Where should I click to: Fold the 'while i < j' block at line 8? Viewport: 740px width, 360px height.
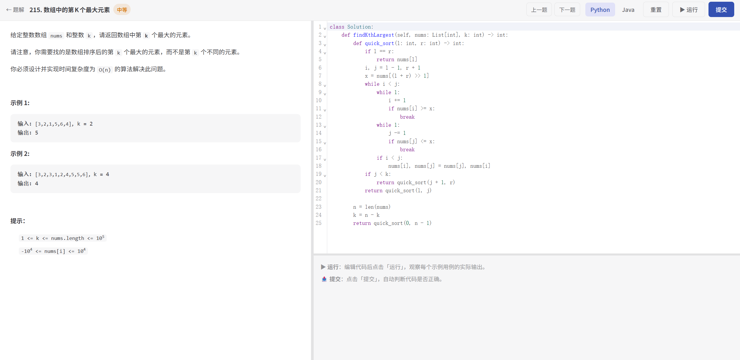click(325, 85)
